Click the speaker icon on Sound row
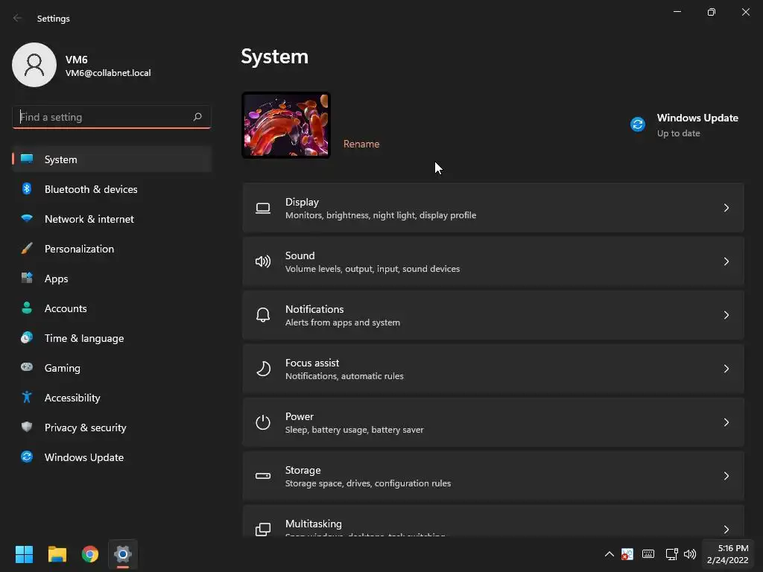 coord(263,261)
